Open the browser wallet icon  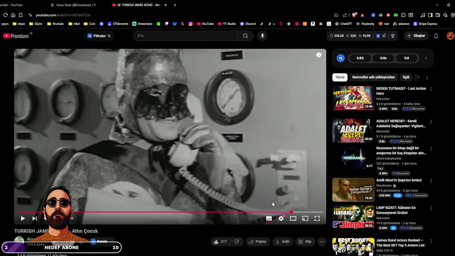[x=438, y=15]
